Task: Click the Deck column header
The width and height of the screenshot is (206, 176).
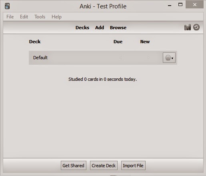Action: 35,42
